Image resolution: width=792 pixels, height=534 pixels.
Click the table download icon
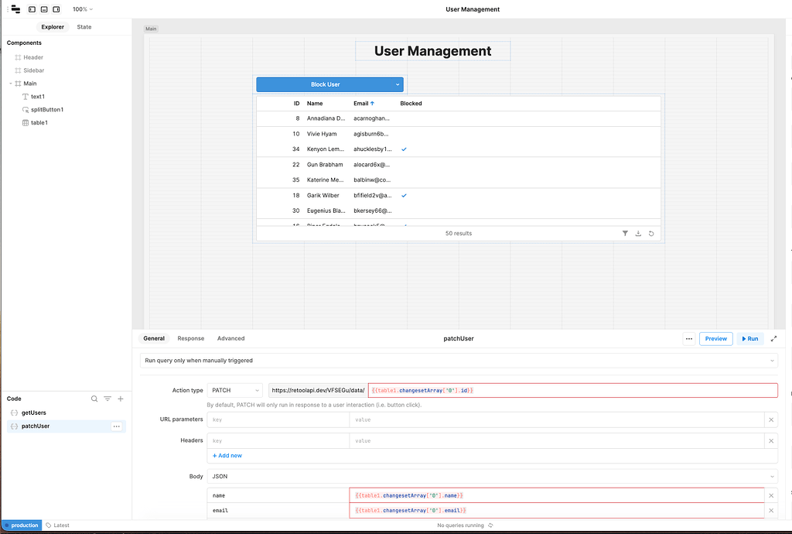tap(638, 233)
